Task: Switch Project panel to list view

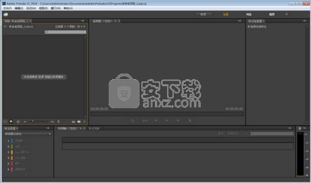Action: [x=5, y=122]
